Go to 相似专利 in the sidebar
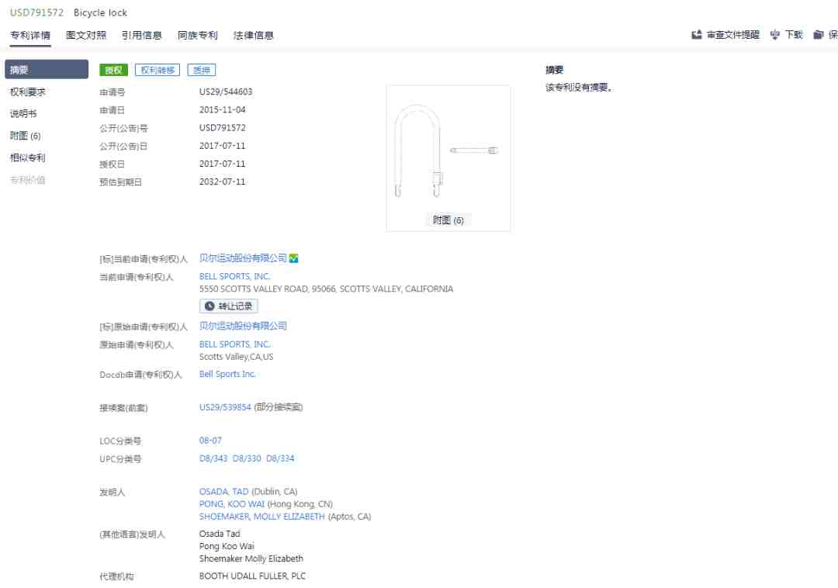This screenshot has height=588, width=838. click(28, 157)
